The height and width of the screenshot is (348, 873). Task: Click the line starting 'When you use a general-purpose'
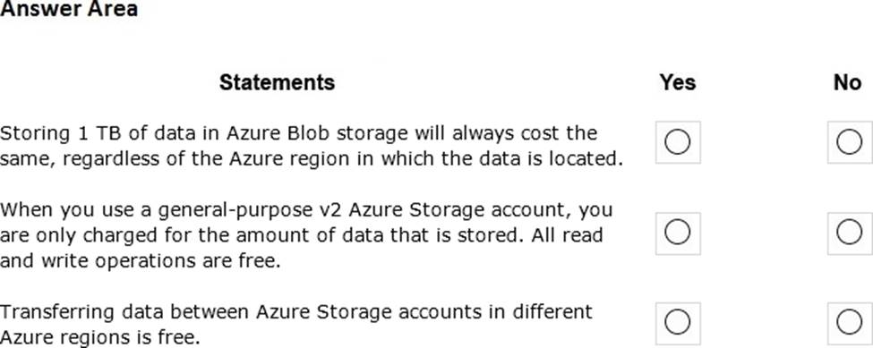[306, 210]
